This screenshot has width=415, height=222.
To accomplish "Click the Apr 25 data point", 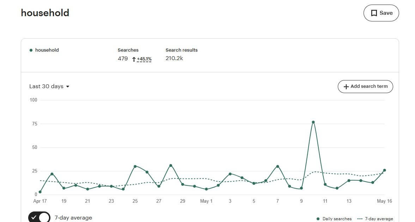I will [135, 166].
